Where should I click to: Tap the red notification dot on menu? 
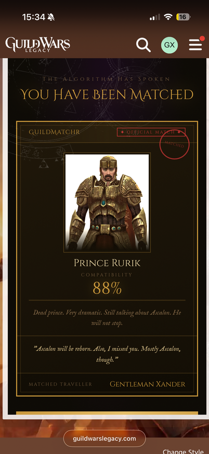coord(202,38)
